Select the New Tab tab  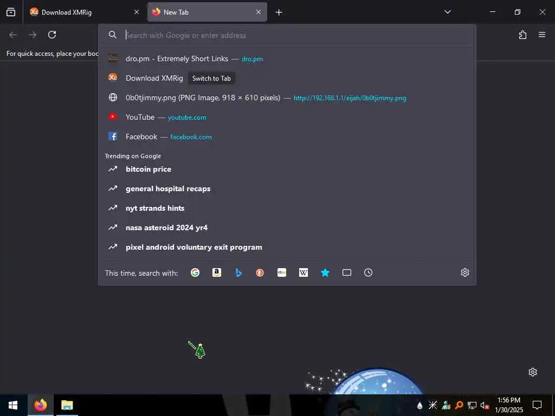(x=207, y=12)
